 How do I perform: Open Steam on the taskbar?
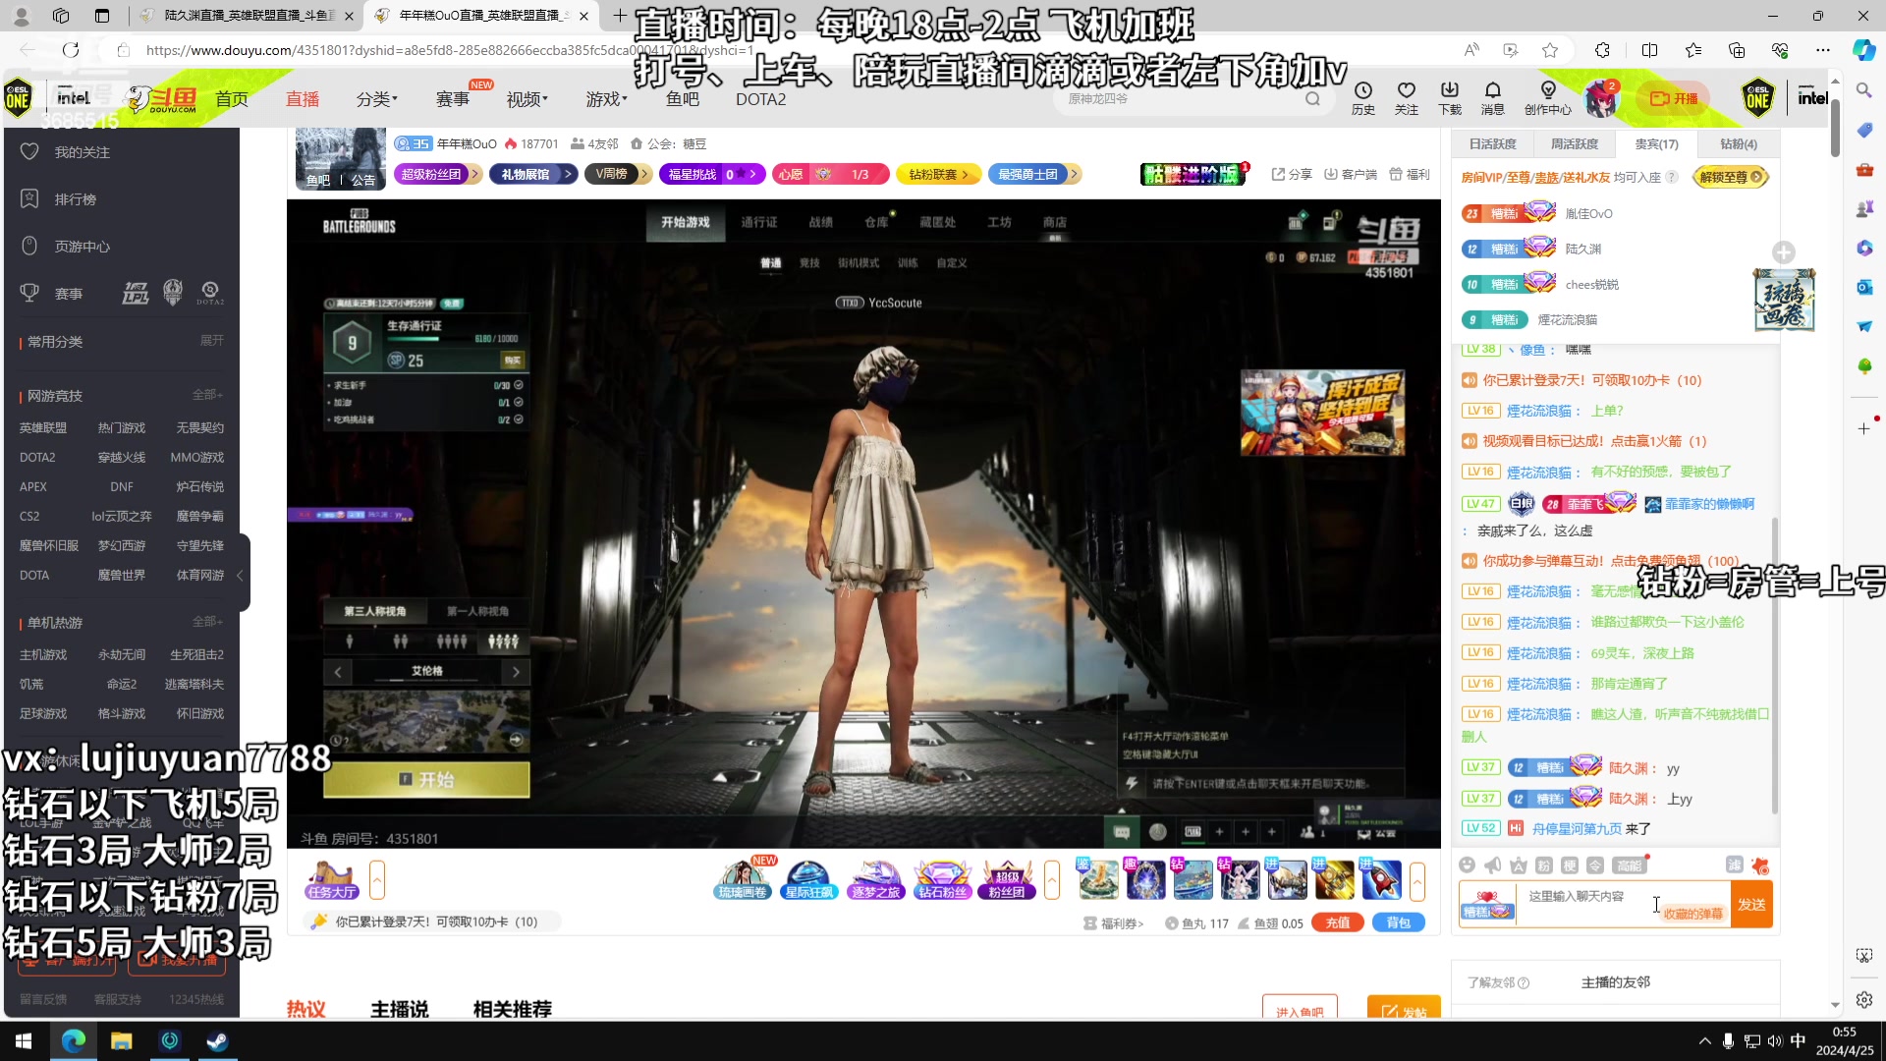click(218, 1041)
